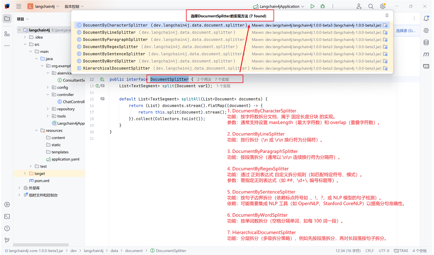434x255 pixels.
Task: Click CRLF line separator status
Action: (369, 251)
